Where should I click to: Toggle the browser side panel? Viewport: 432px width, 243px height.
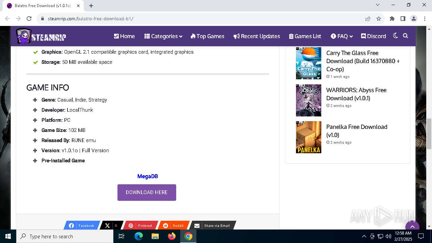403,19
